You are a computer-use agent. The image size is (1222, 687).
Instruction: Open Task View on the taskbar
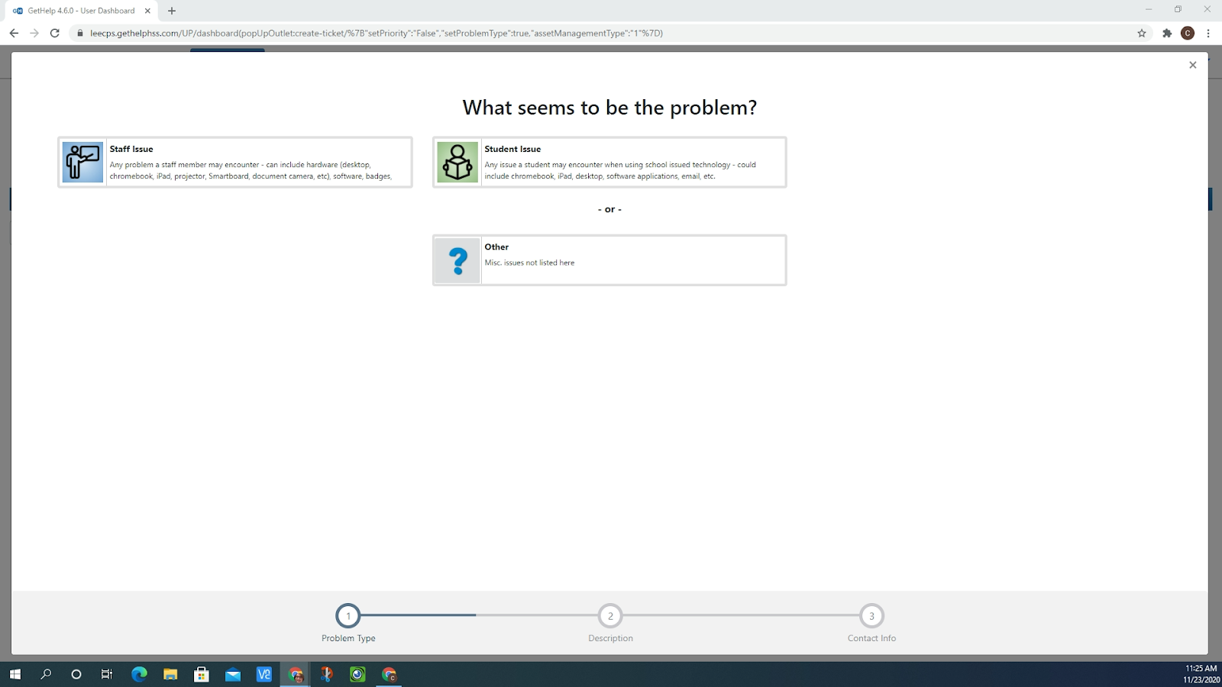click(x=107, y=674)
